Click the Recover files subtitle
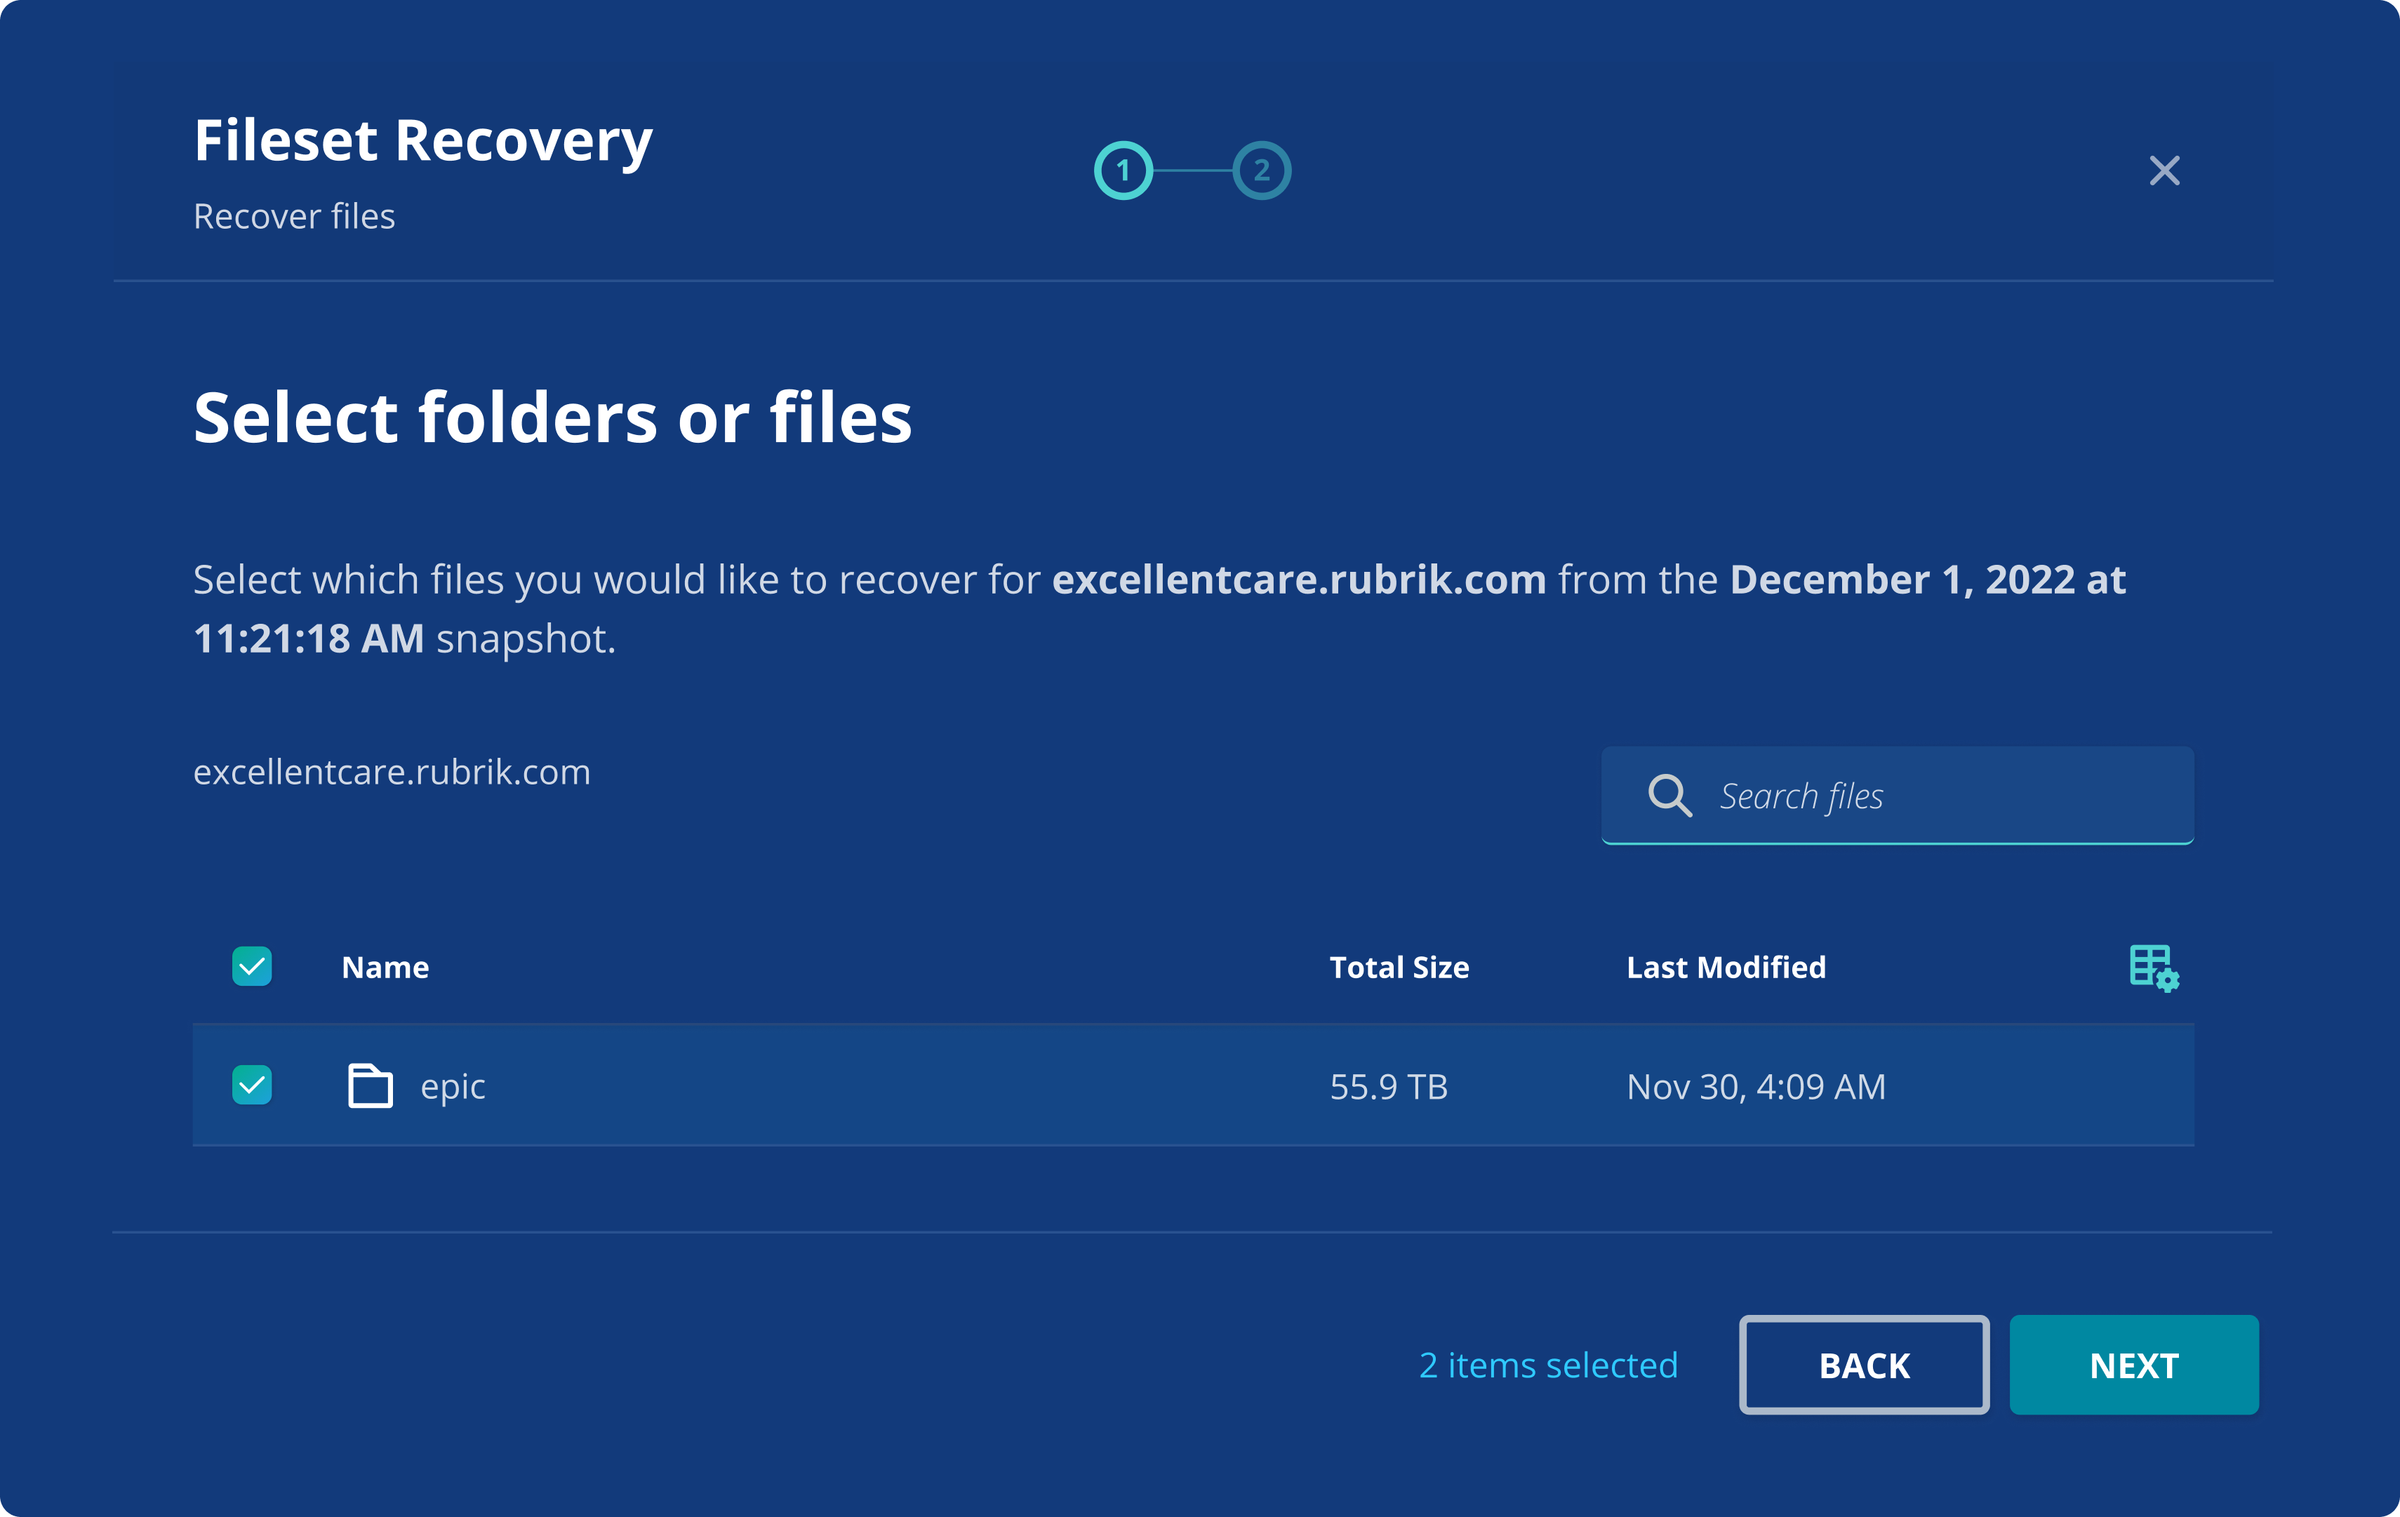This screenshot has height=1517, width=2400. (294, 216)
